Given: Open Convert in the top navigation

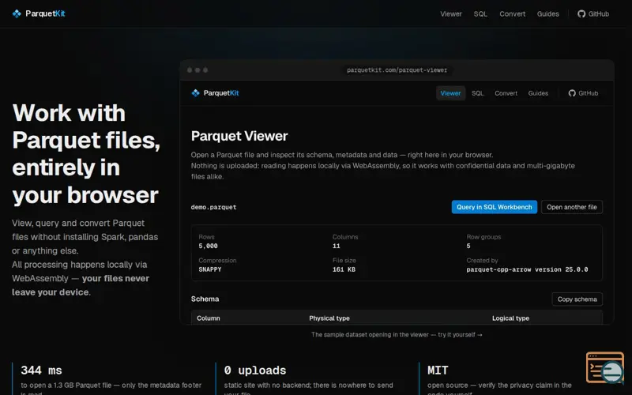Looking at the screenshot, I should tap(512, 13).
